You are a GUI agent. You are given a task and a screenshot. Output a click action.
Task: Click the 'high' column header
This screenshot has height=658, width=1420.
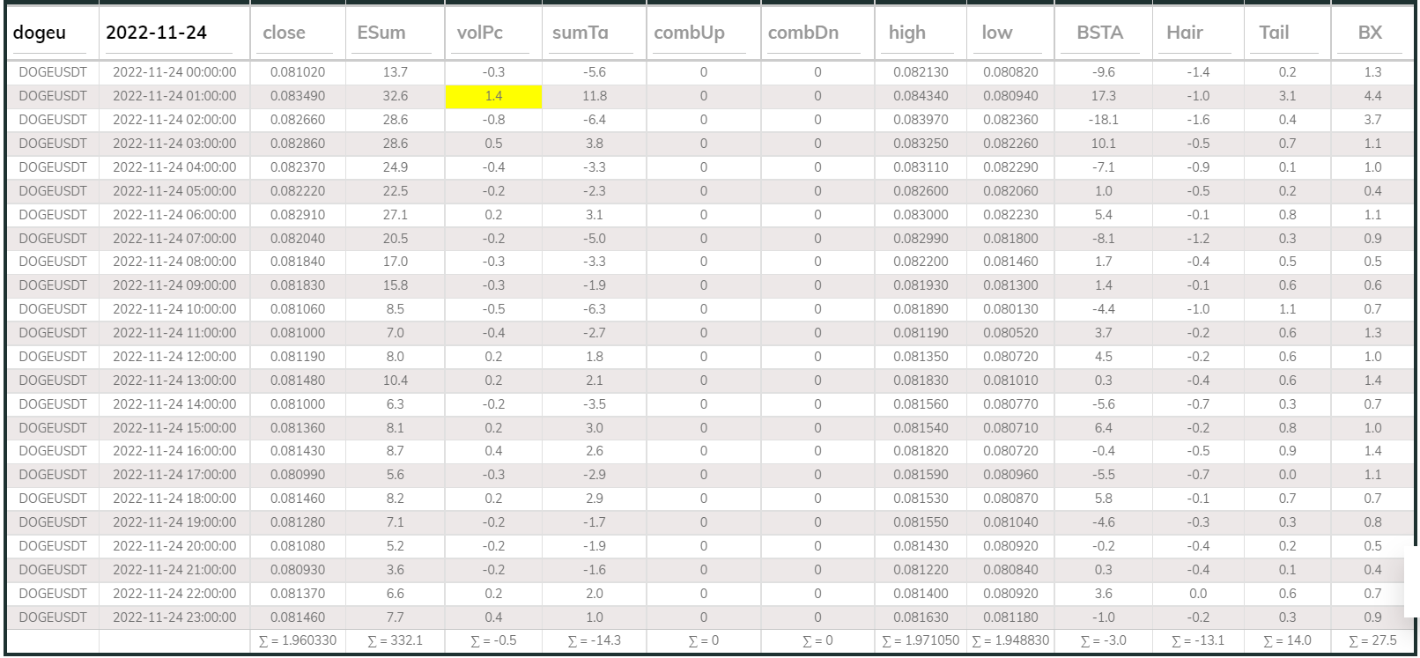point(920,33)
